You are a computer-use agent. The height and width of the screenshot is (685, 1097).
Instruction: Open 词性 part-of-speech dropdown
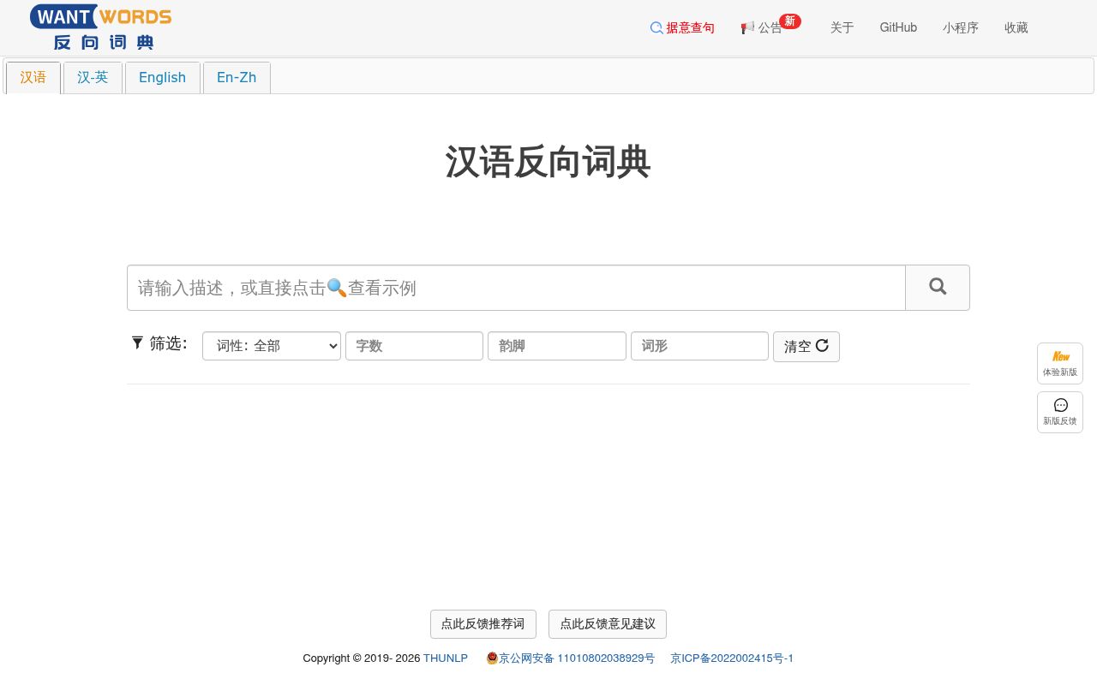click(x=272, y=346)
